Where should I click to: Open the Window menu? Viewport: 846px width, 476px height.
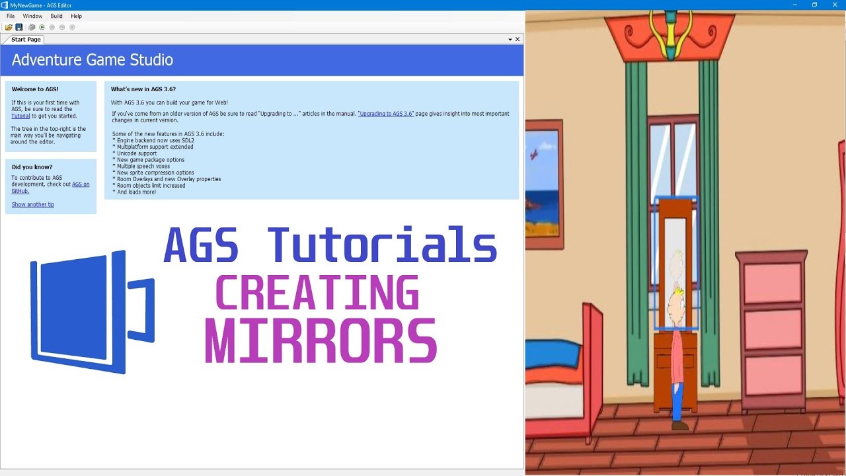[x=32, y=16]
